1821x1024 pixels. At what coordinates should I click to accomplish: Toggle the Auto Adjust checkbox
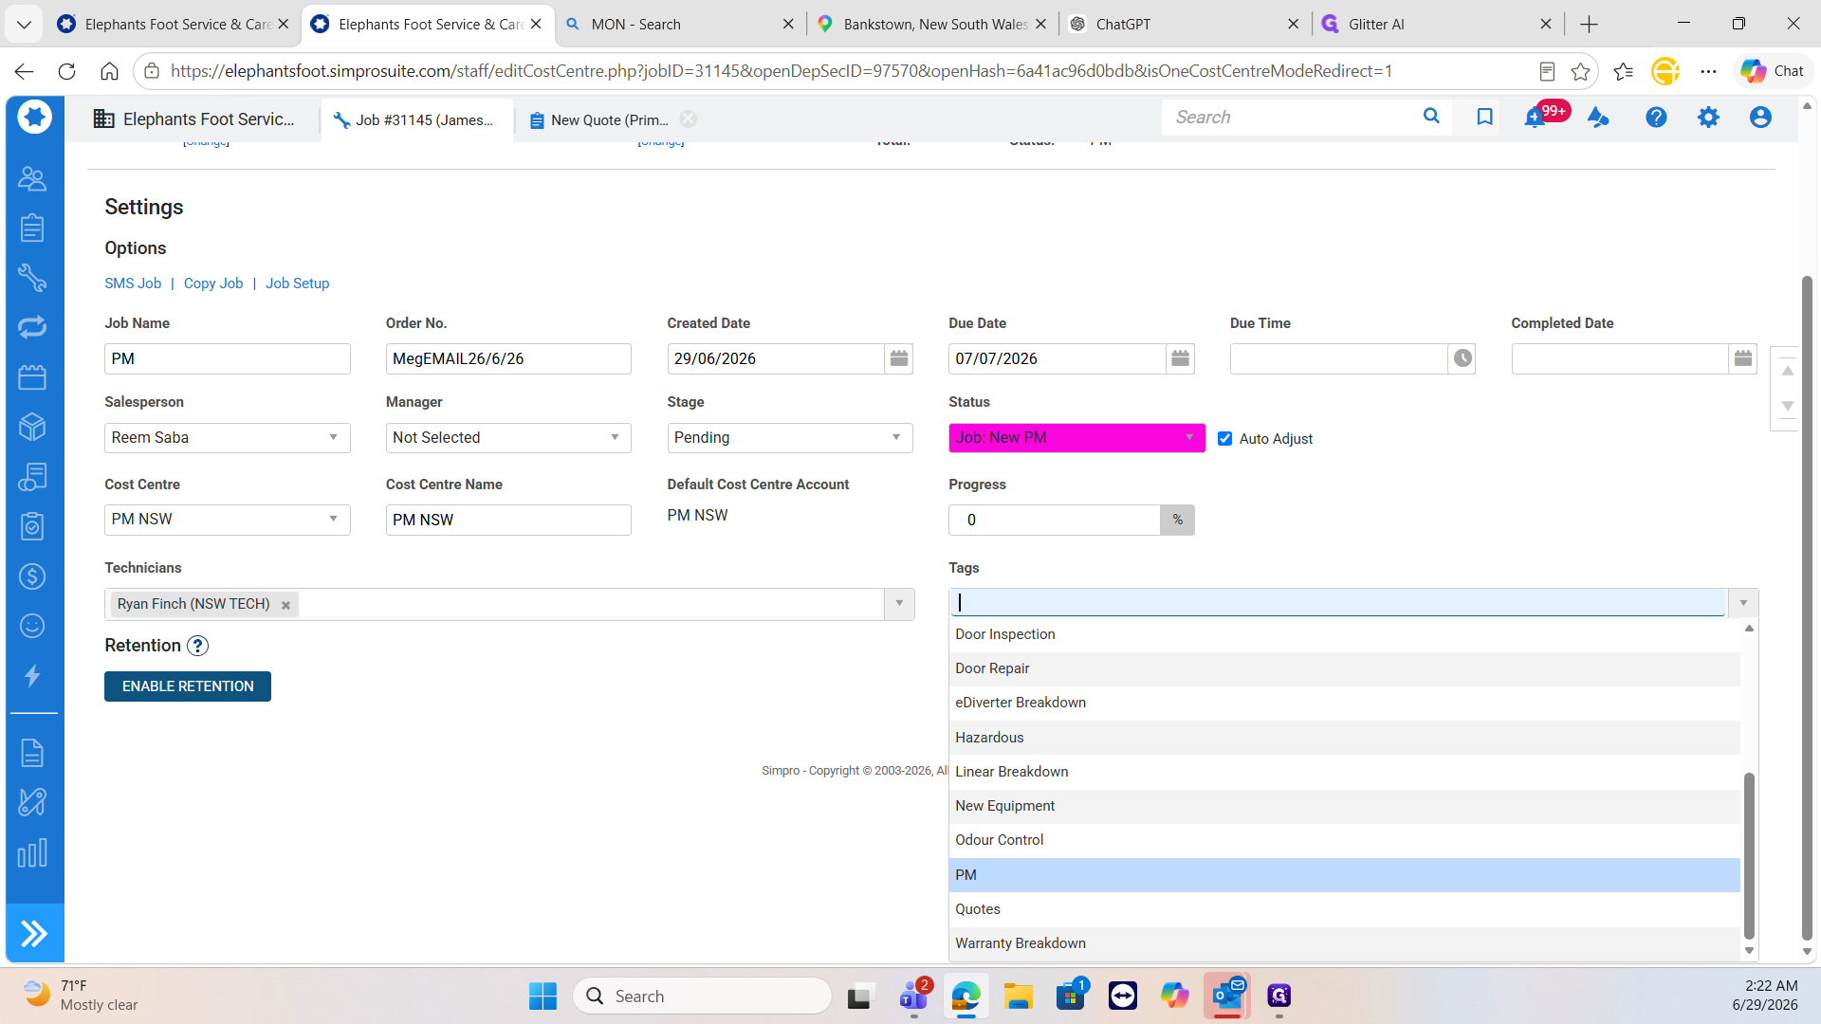pos(1224,438)
